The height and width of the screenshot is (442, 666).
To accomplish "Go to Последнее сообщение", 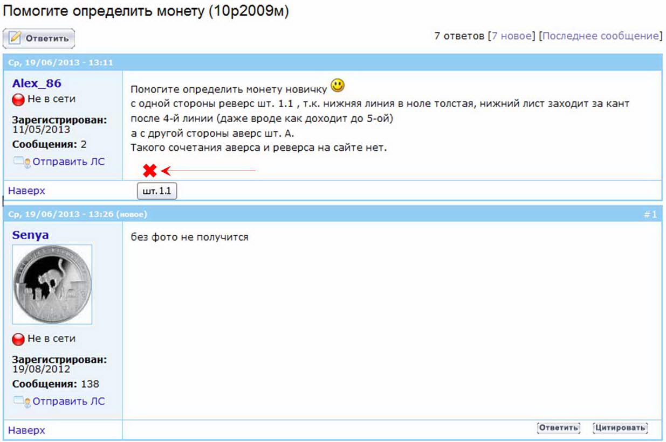I will (600, 36).
